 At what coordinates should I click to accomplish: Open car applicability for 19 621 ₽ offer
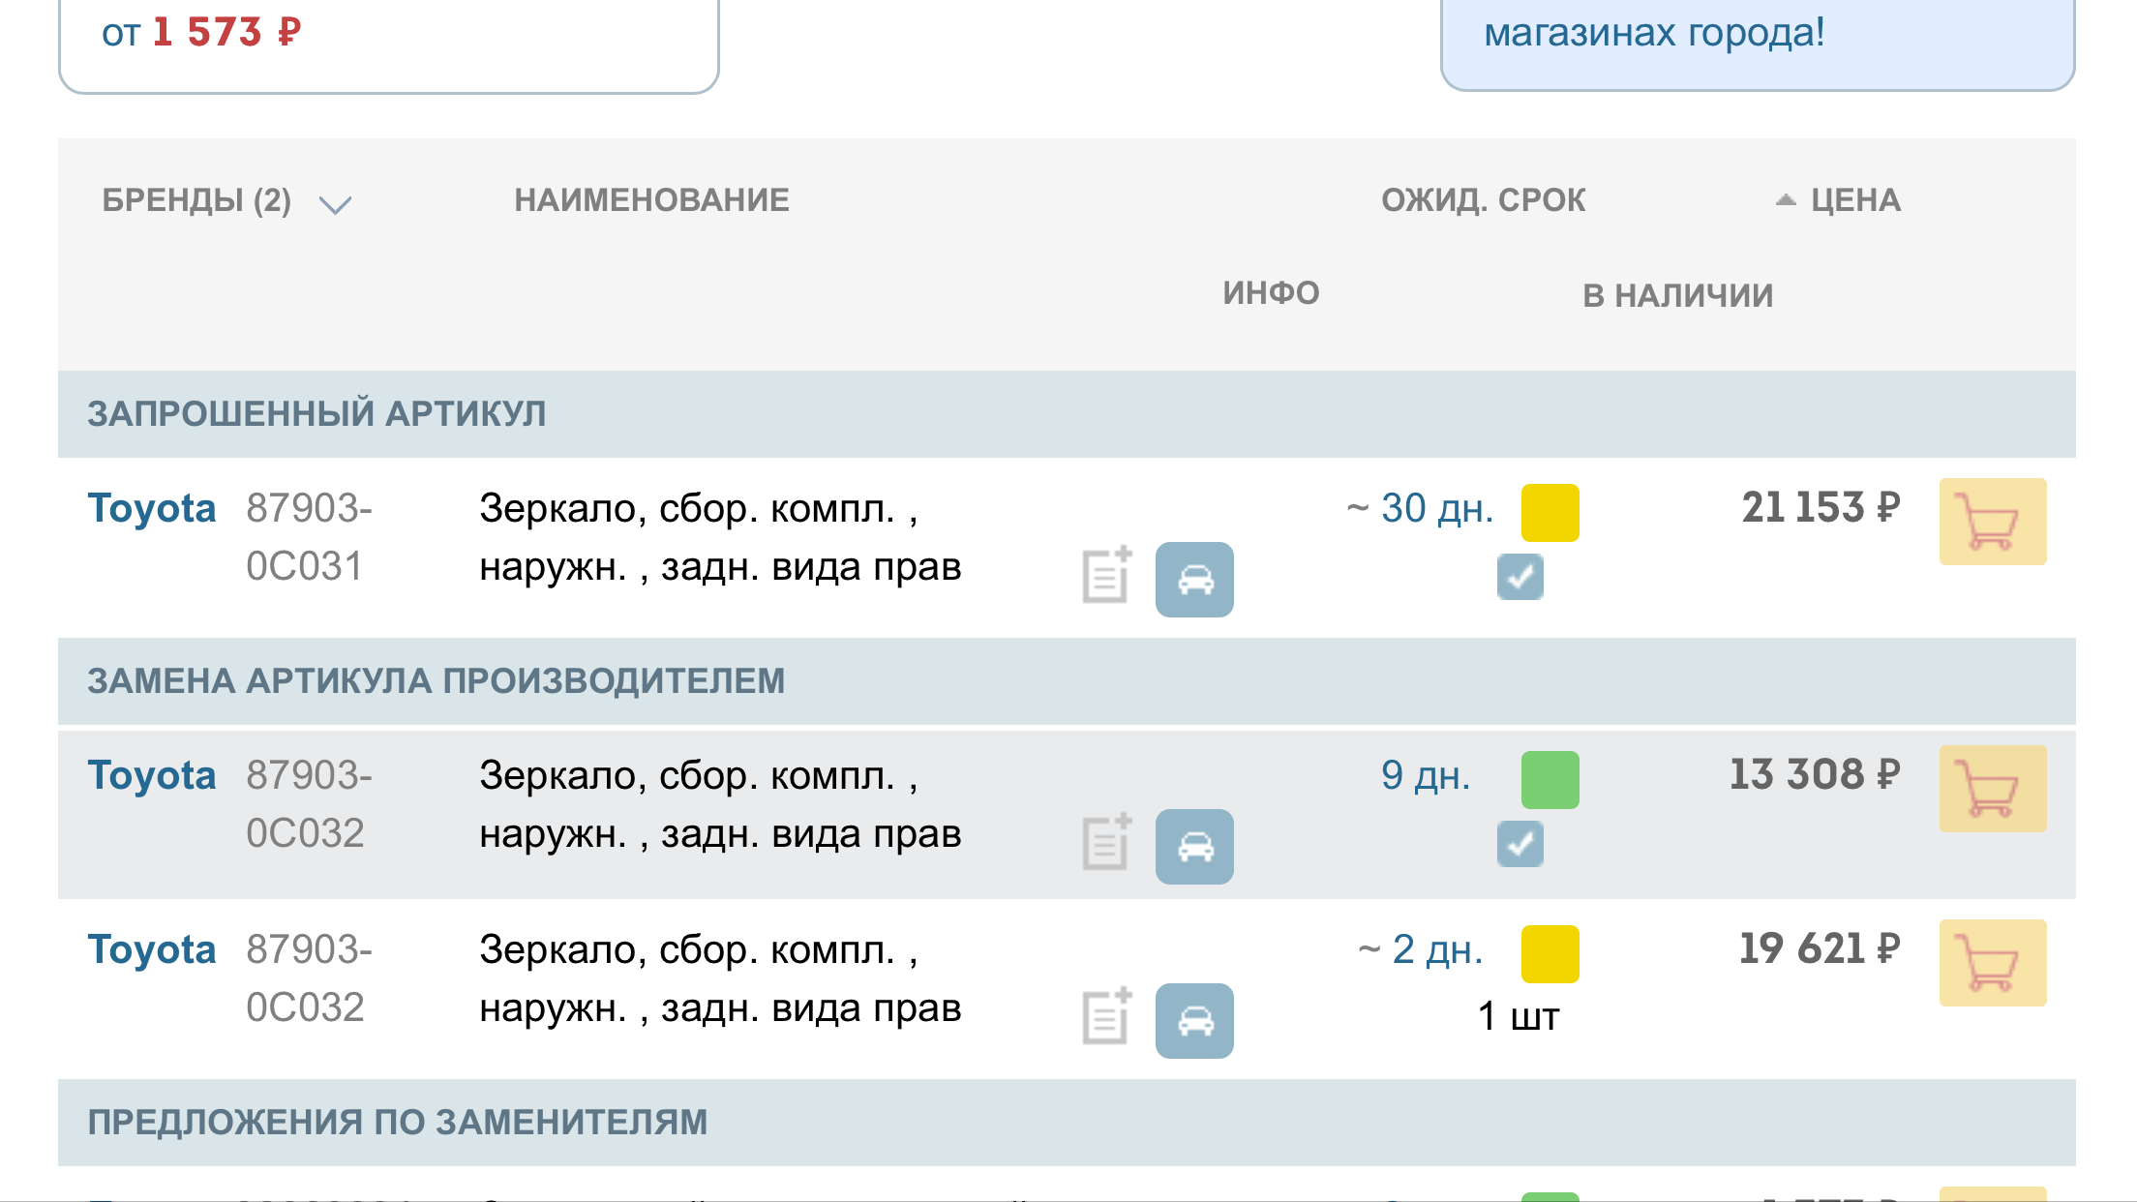[x=1194, y=1021]
